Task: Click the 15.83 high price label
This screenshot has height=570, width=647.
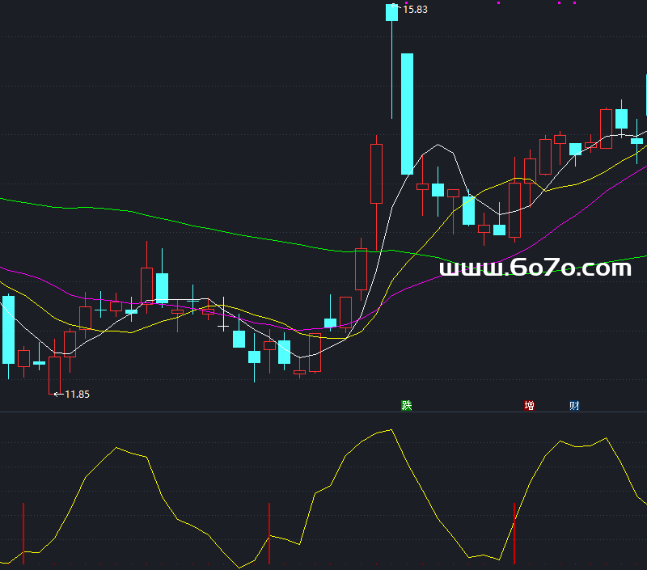Action: (415, 10)
